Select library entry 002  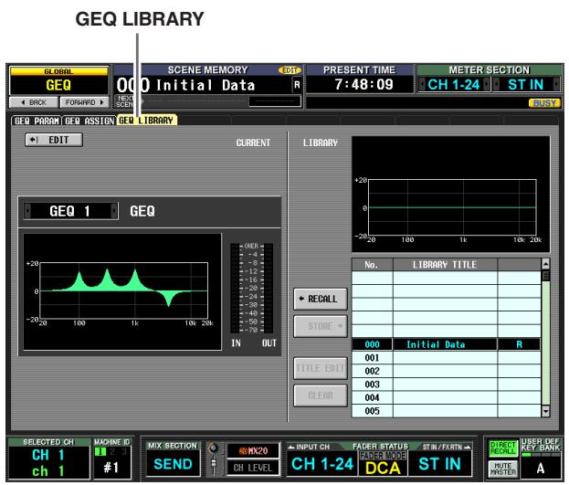tap(446, 371)
